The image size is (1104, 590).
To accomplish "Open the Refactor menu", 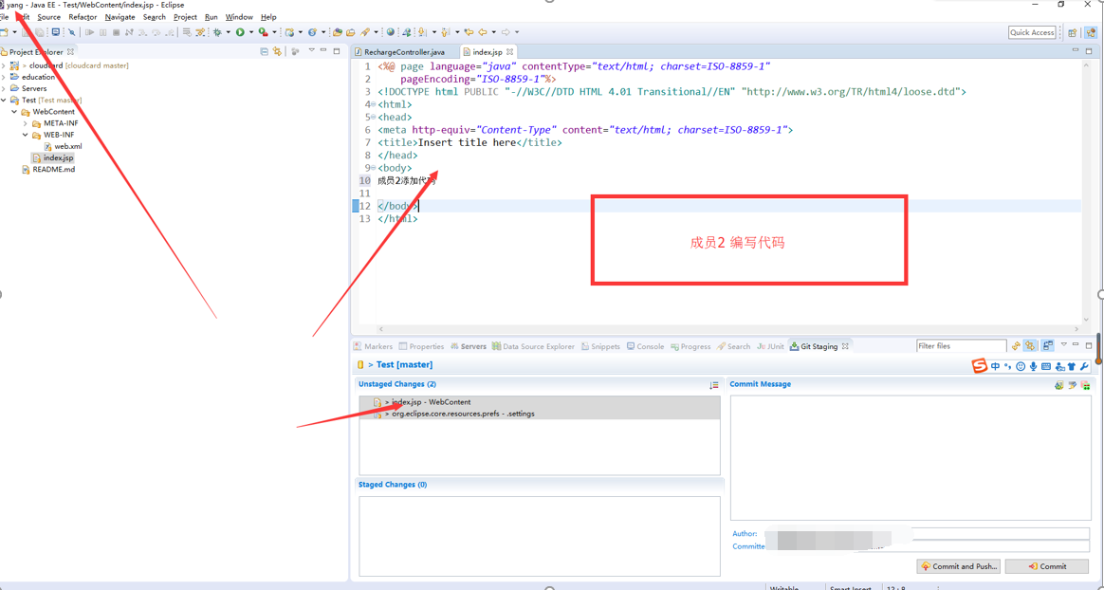I will tap(83, 17).
